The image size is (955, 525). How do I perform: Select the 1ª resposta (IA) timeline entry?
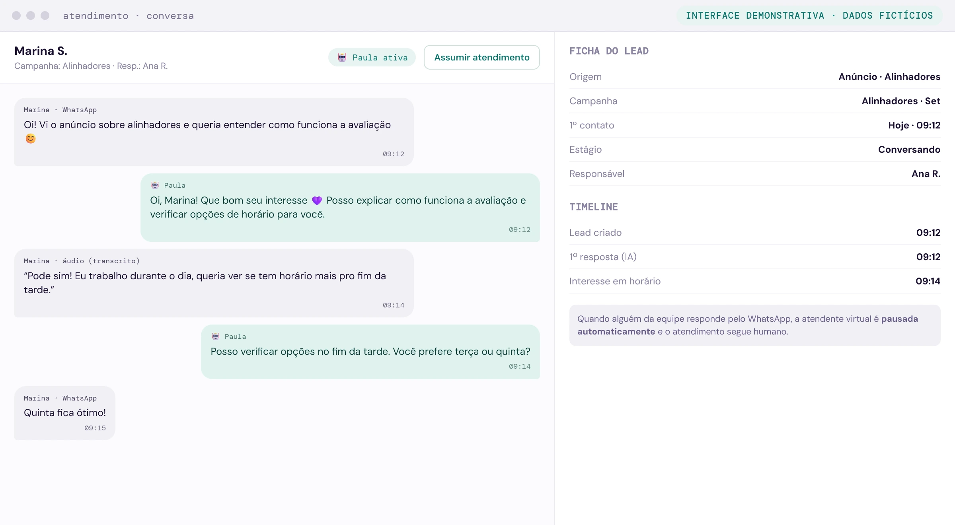[755, 257]
